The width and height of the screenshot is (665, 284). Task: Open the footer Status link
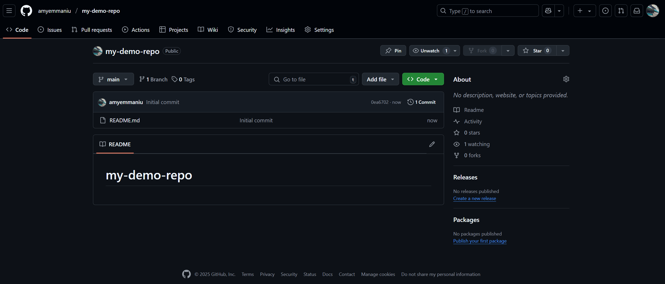coord(310,274)
